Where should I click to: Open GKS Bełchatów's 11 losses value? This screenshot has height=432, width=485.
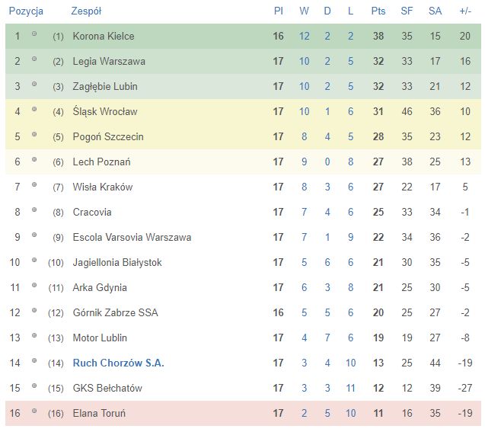tap(350, 388)
